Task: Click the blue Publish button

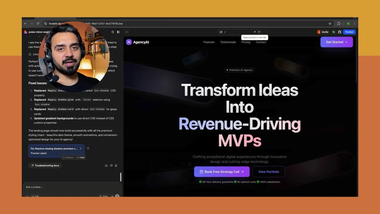Action: point(349,32)
